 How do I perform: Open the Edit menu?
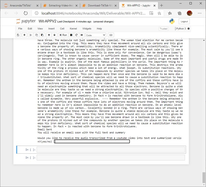(x=30, y=28)
